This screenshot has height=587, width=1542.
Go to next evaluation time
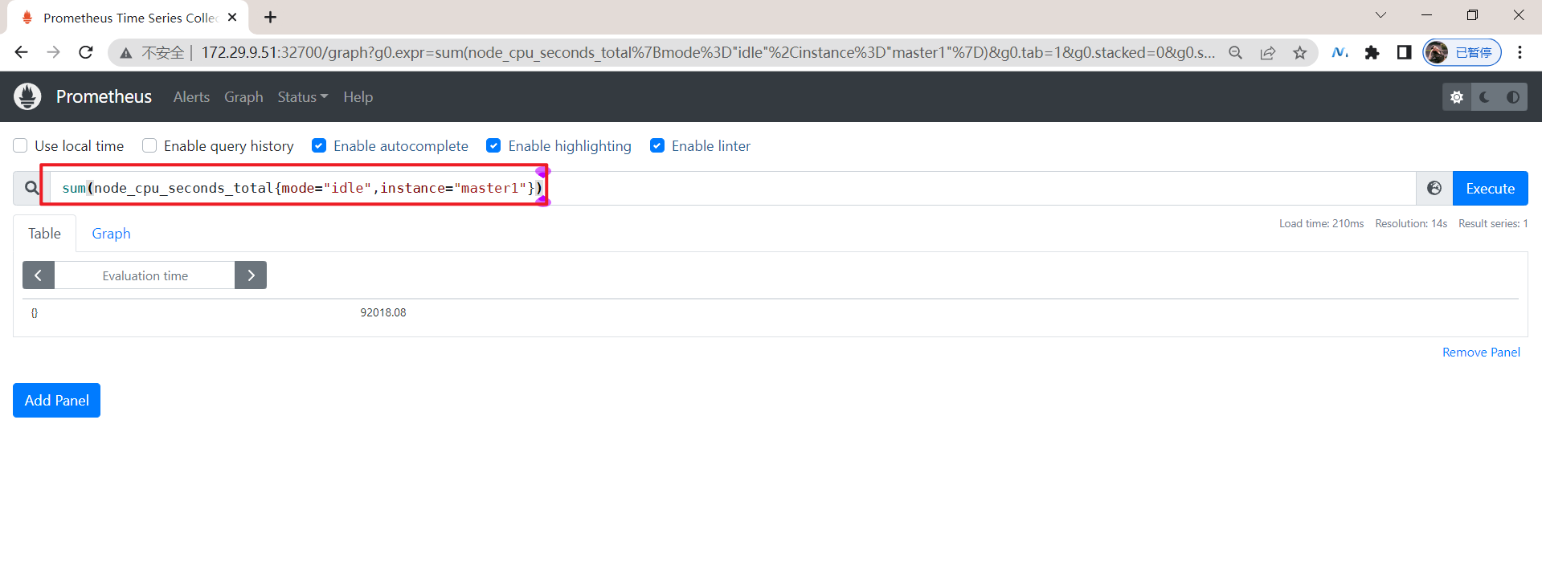(x=251, y=275)
